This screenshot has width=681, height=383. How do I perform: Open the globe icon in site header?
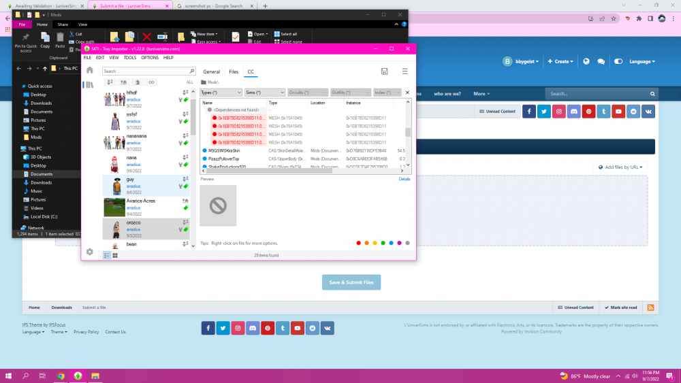pyautogui.click(x=586, y=62)
